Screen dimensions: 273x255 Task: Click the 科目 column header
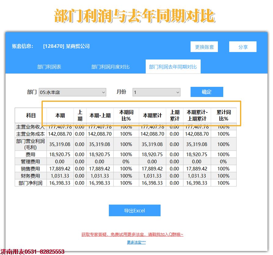31,115
